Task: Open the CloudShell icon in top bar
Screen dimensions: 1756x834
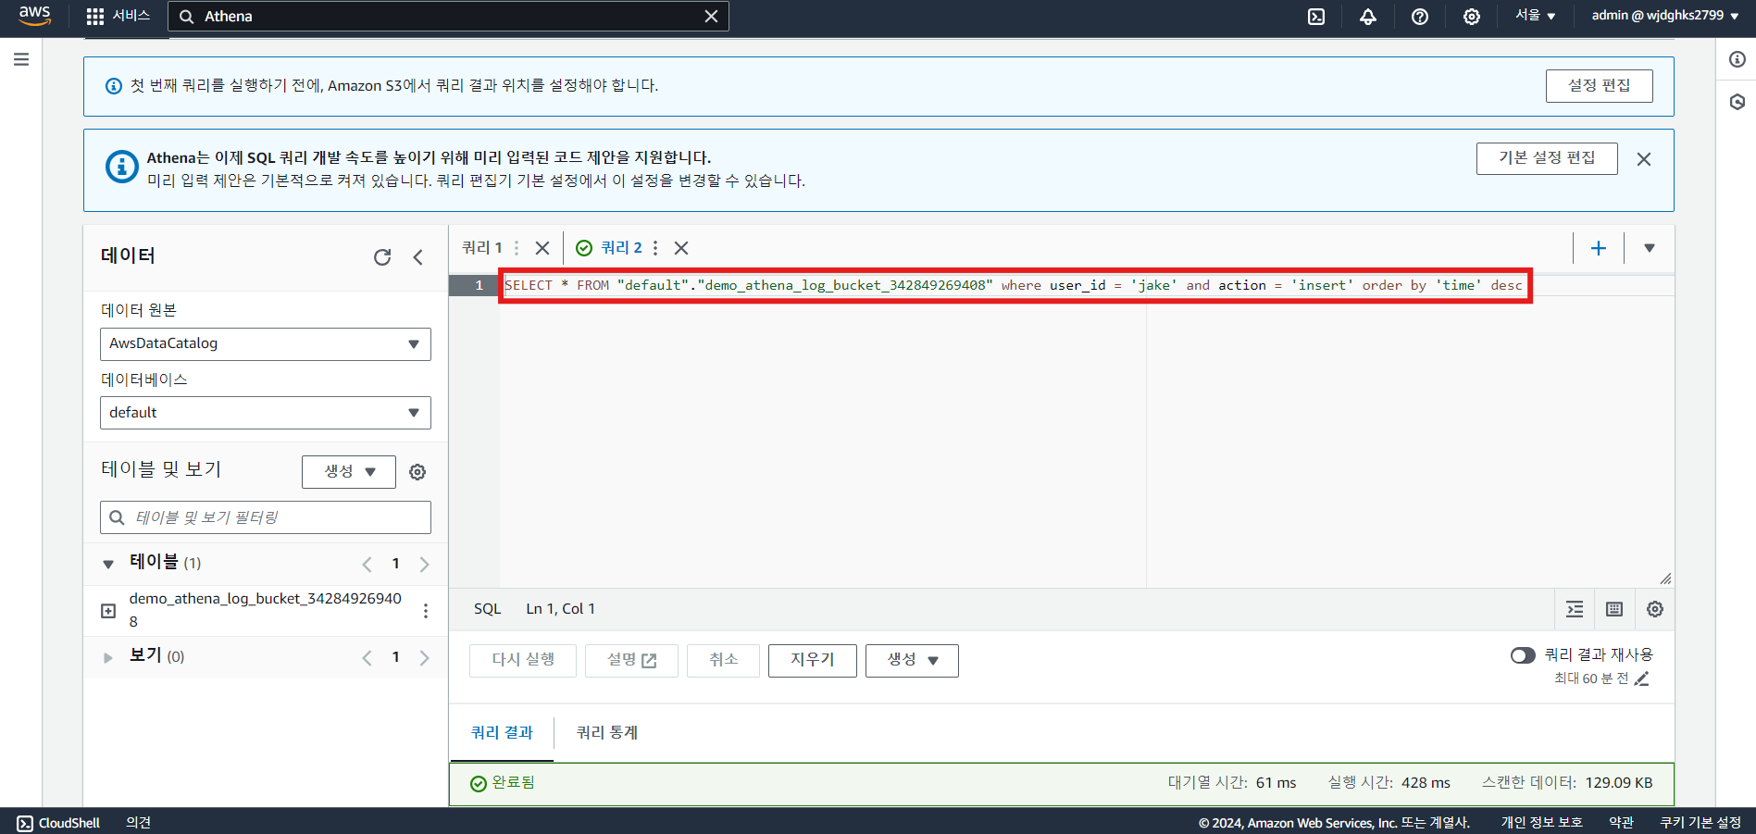Action: tap(1316, 17)
